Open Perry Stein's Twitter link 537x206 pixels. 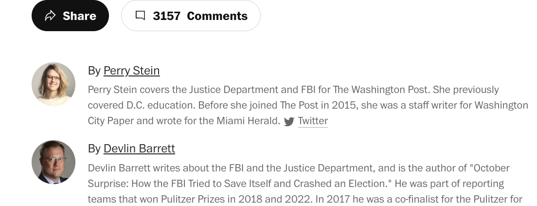pos(313,121)
